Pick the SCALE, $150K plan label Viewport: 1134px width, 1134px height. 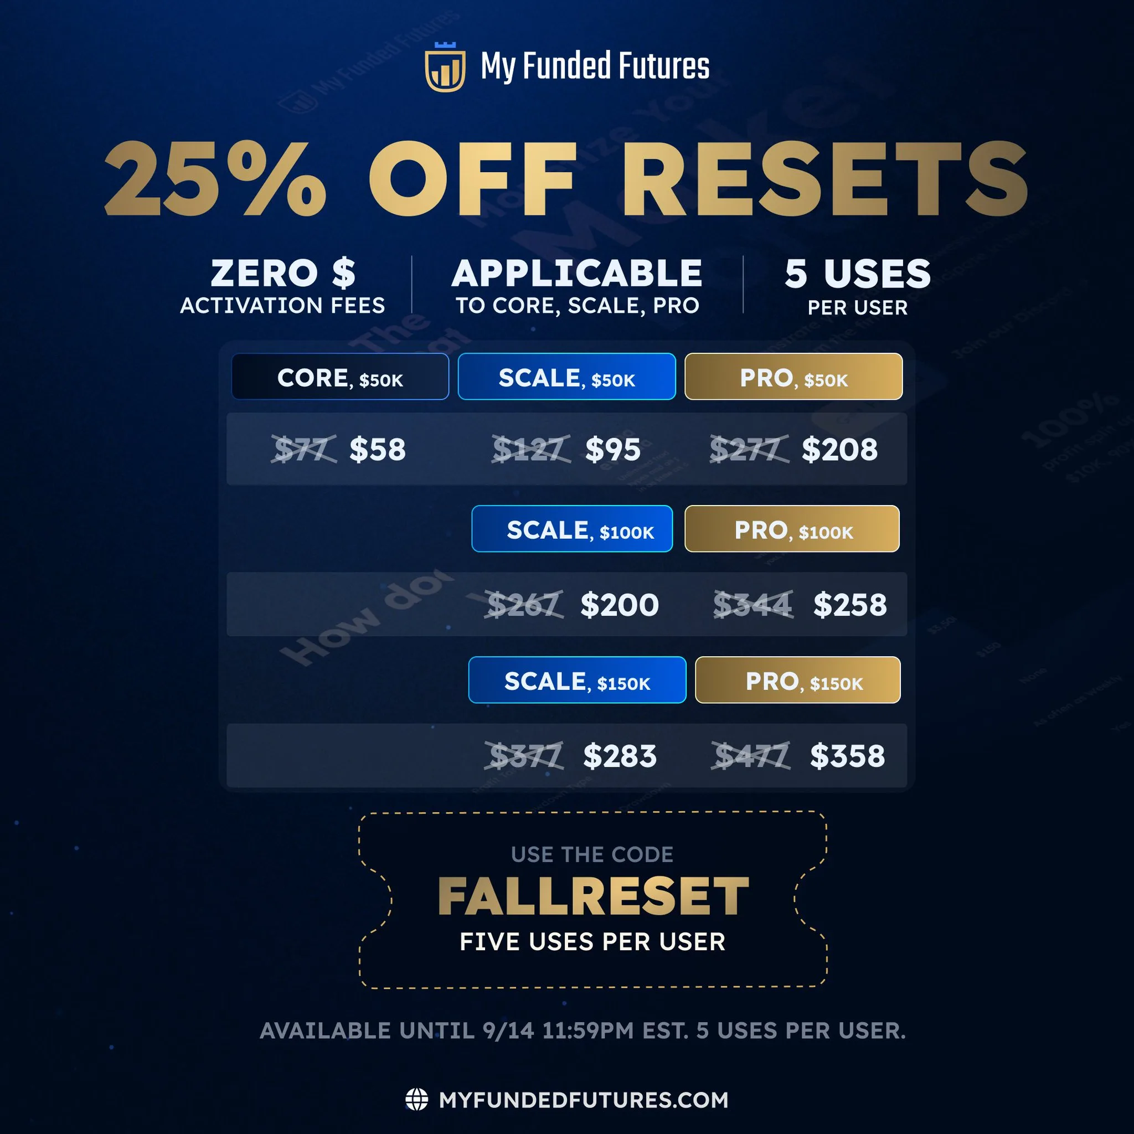point(577,681)
